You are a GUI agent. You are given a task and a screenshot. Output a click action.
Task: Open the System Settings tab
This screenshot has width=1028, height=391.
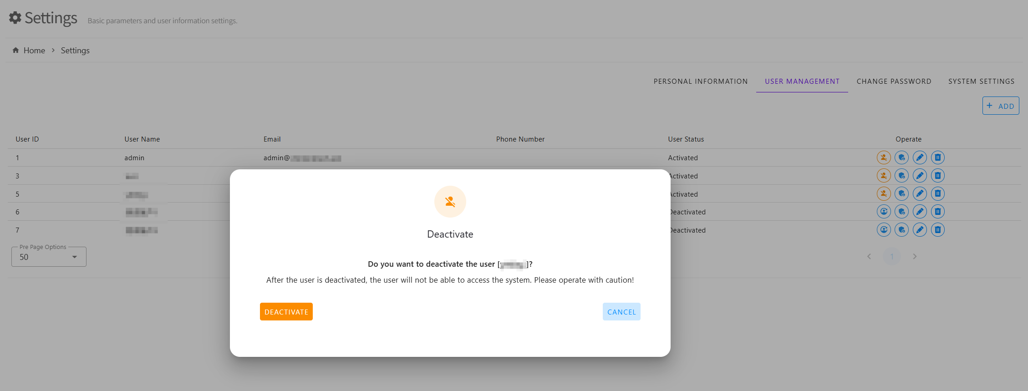tap(981, 81)
